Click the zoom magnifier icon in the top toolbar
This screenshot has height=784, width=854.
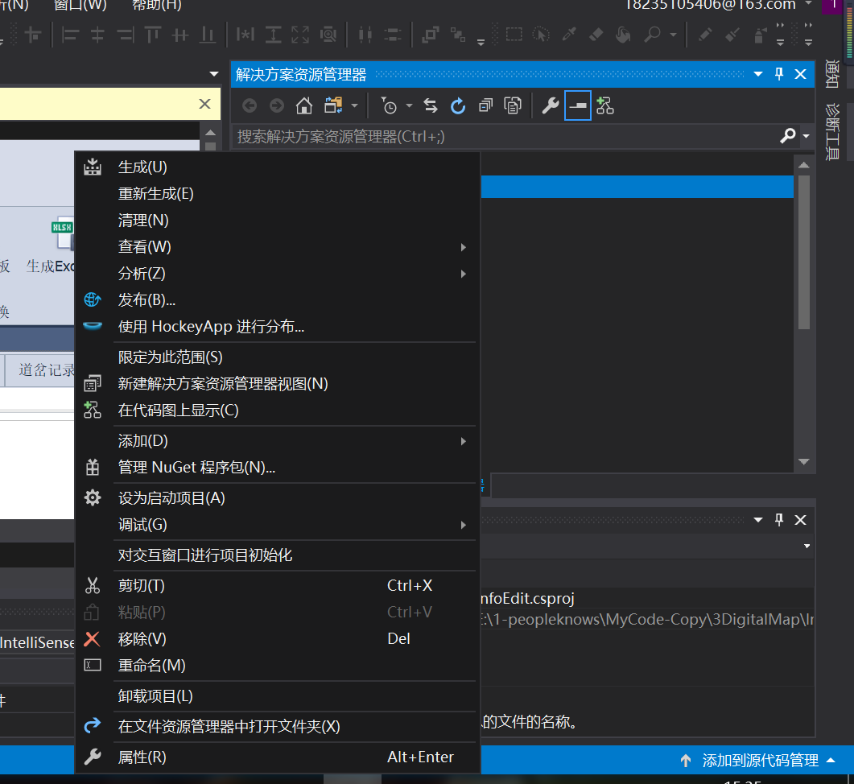pos(652,35)
